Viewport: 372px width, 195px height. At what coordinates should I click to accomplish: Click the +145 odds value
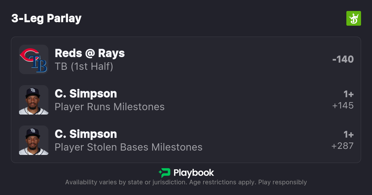click(x=343, y=106)
